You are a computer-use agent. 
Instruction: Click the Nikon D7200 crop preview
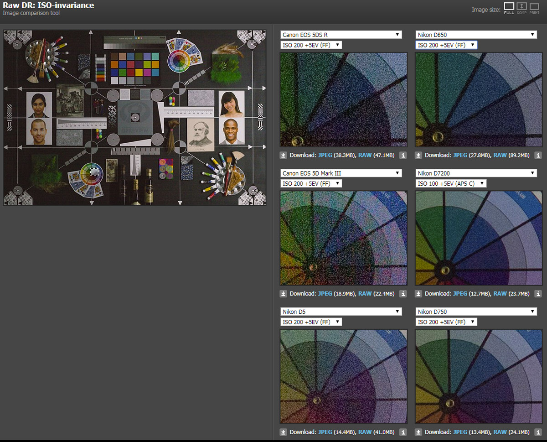[x=479, y=238]
